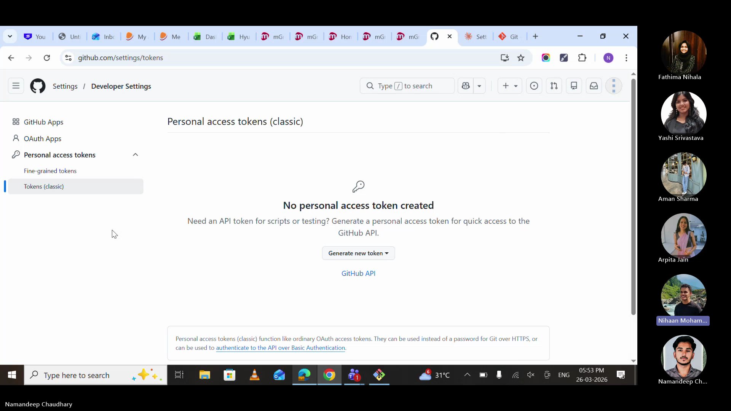
Task: Click the volume icon in the system tray
Action: [531, 375]
